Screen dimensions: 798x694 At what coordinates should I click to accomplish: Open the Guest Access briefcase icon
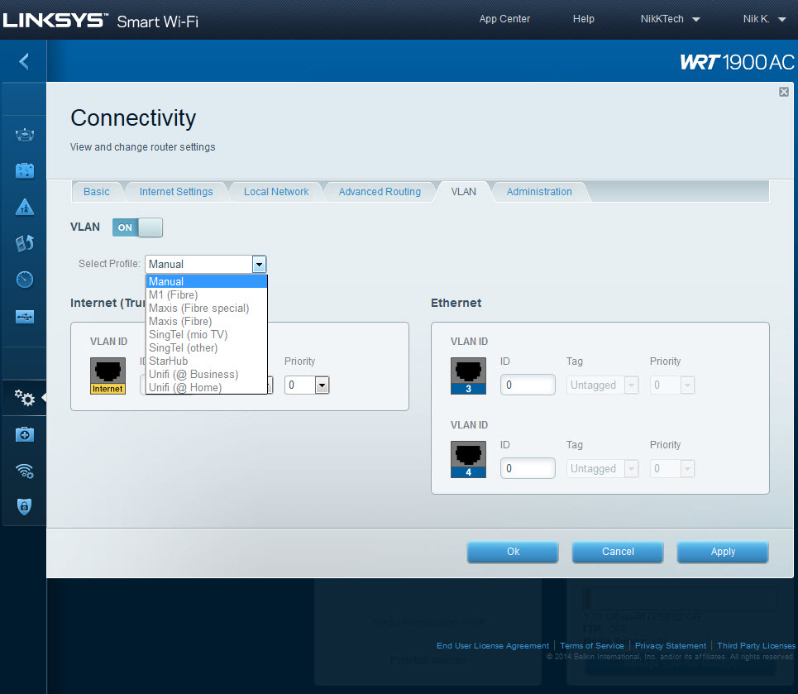(25, 170)
